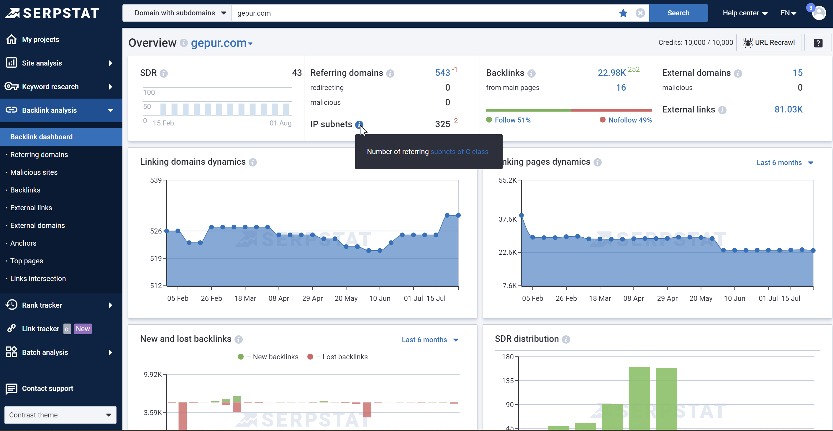Viewport: 833px width, 431px height.
Task: Open the user profile avatar
Action: pos(819,13)
